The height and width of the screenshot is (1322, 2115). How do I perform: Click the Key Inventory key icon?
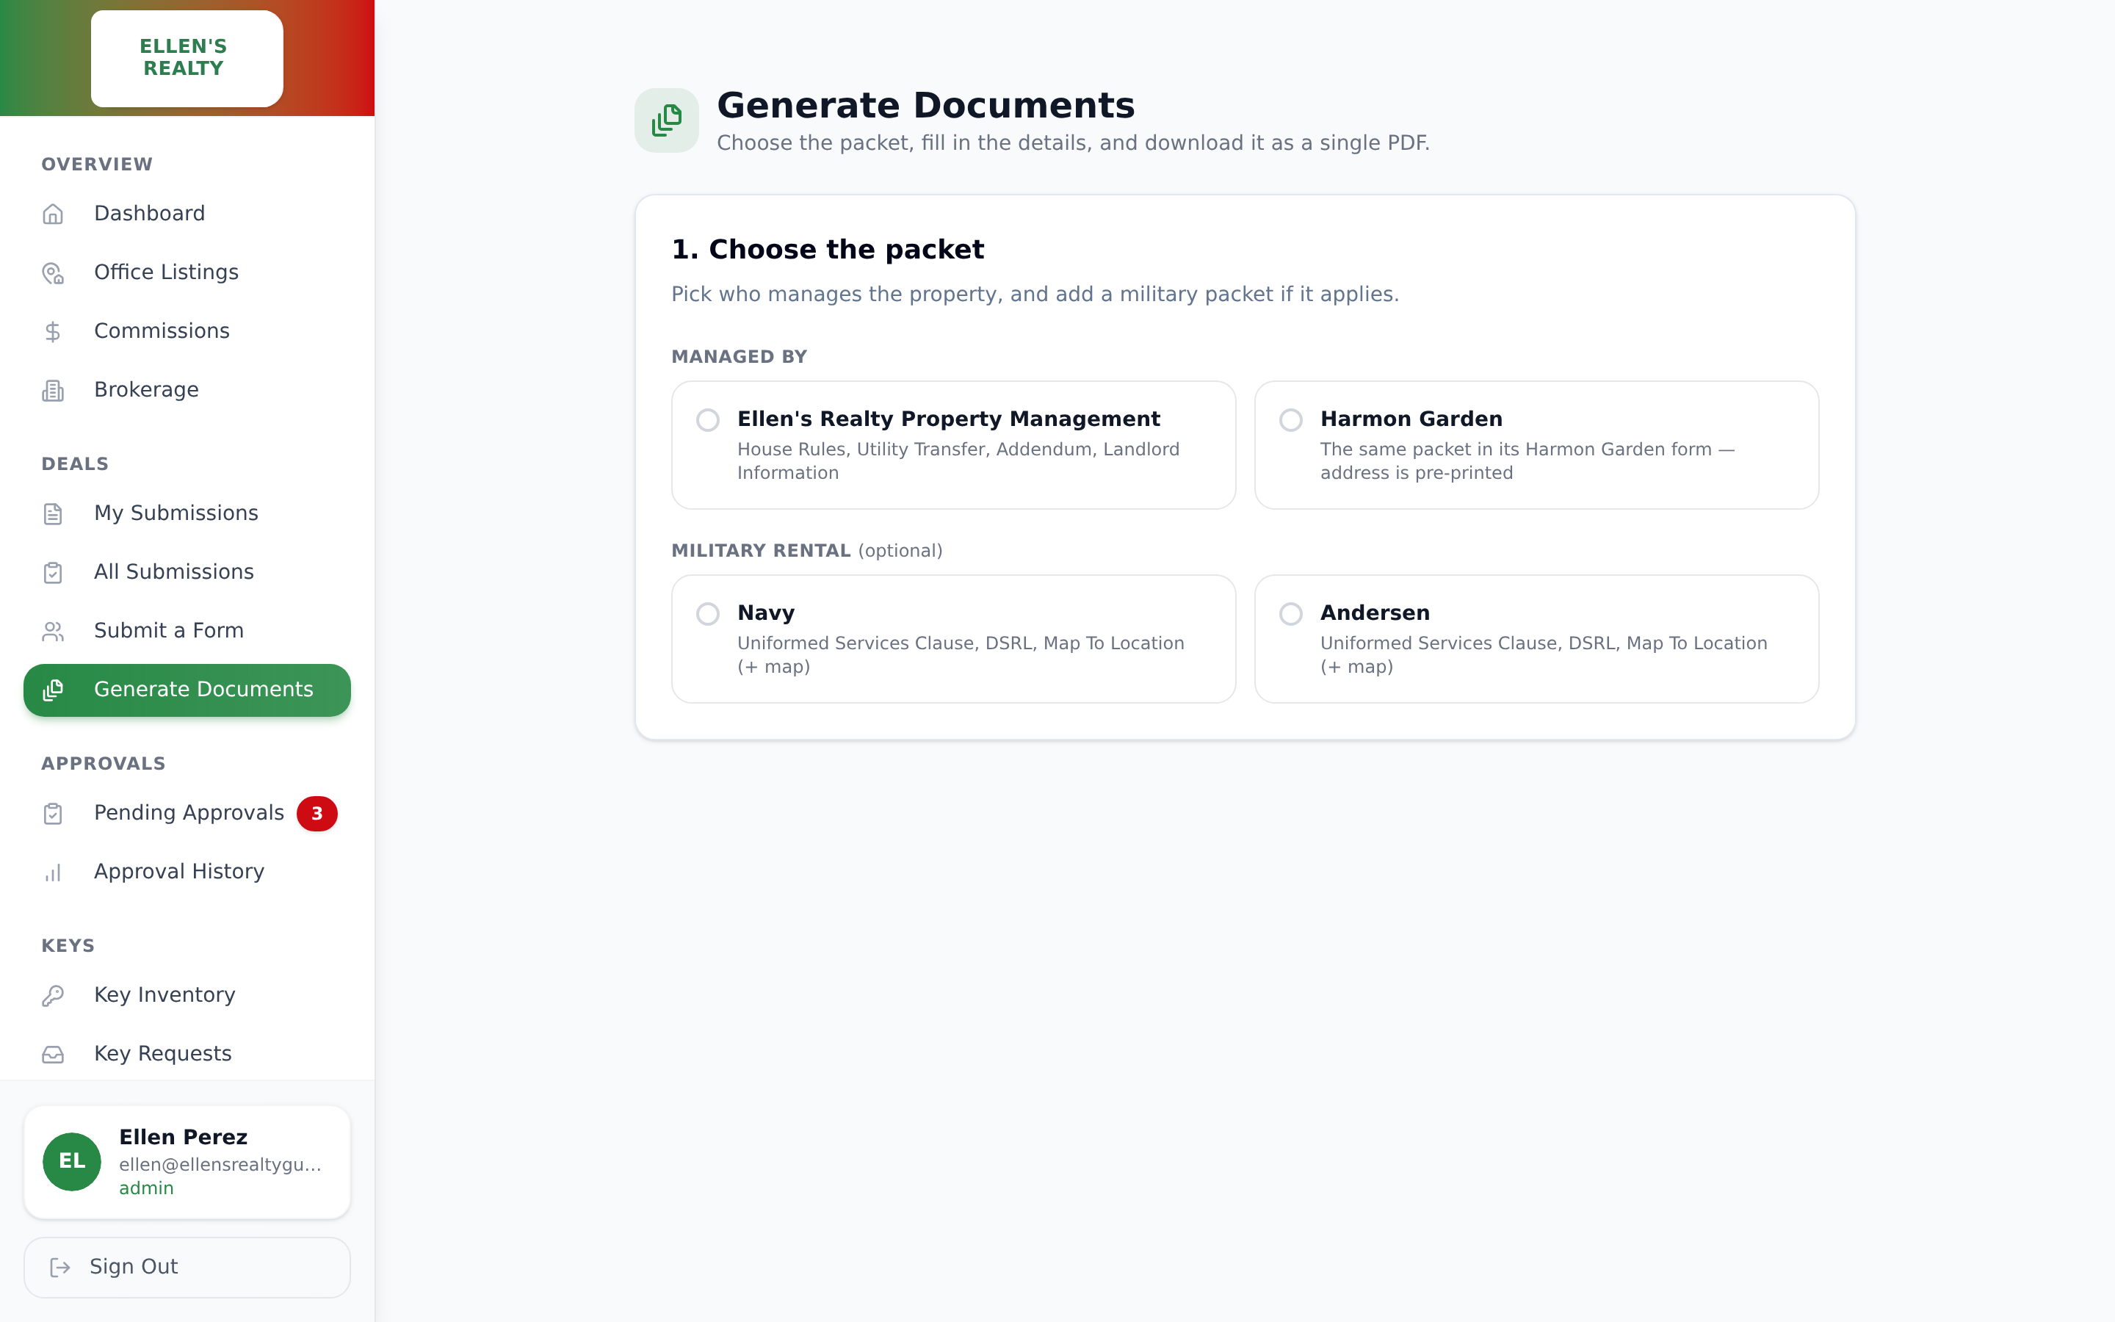[54, 996]
